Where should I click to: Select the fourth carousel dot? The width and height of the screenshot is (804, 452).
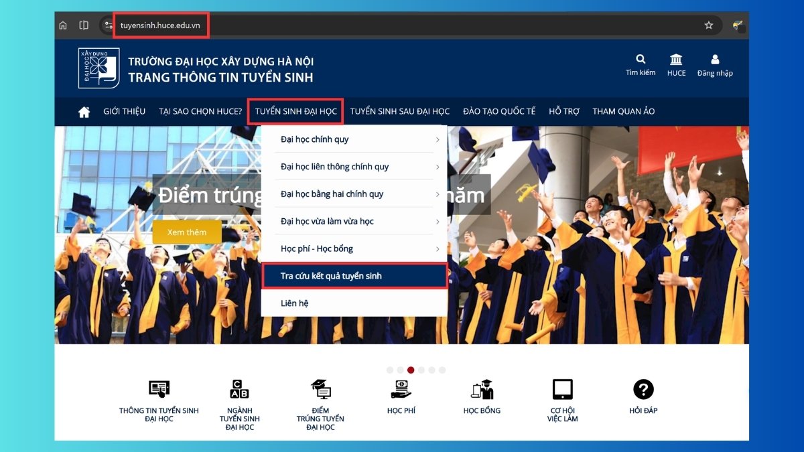click(x=421, y=370)
